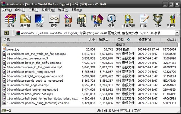Open the 文件(F) menu

pyautogui.click(x=7, y=10)
